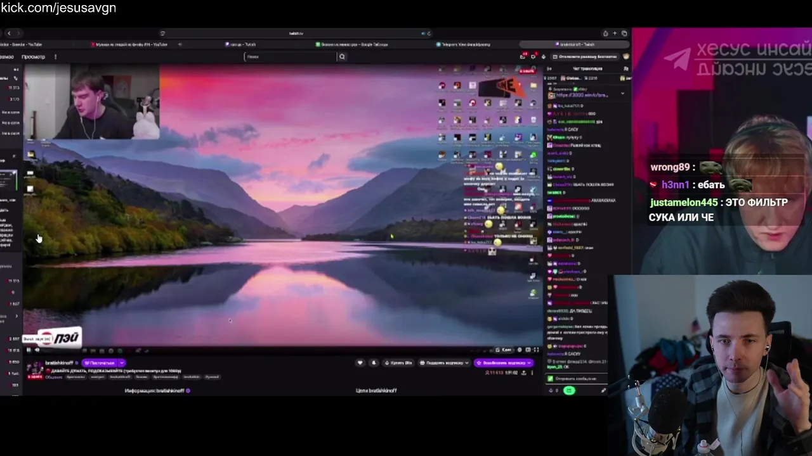Image resolution: width=812 pixels, height=456 pixels.
Task: Click the Отправить сообщение chat input
Action: (576, 379)
